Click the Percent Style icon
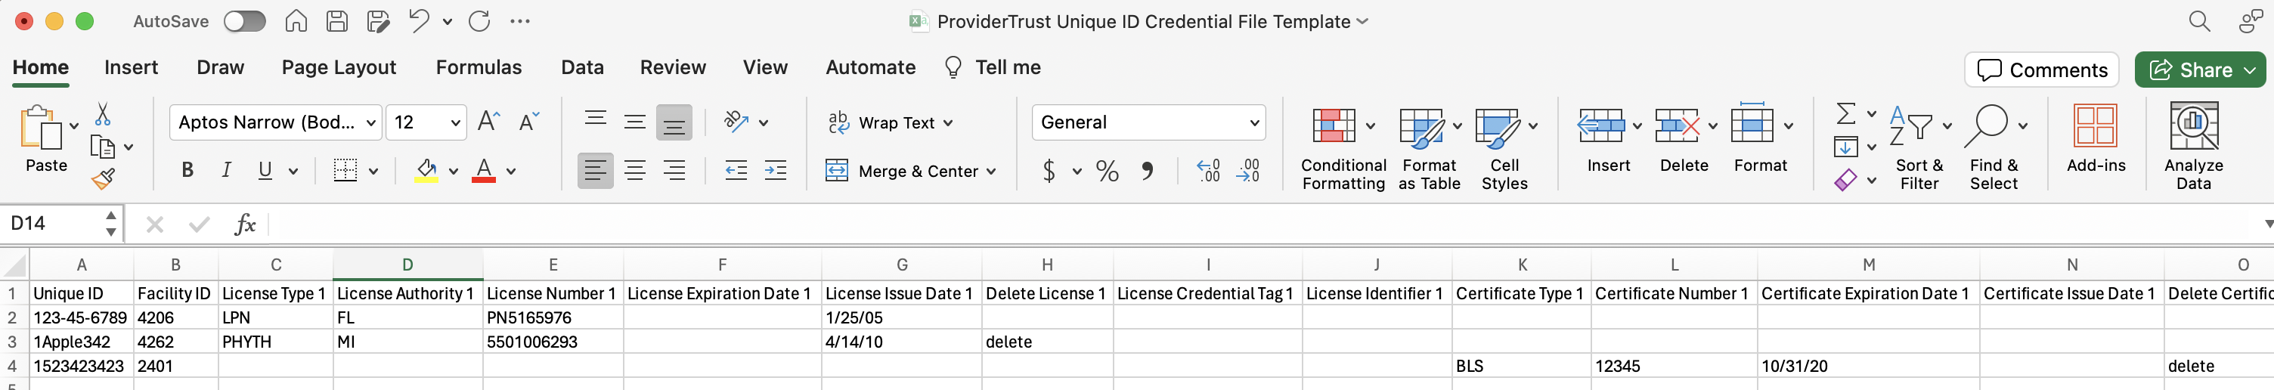 (x=1107, y=170)
